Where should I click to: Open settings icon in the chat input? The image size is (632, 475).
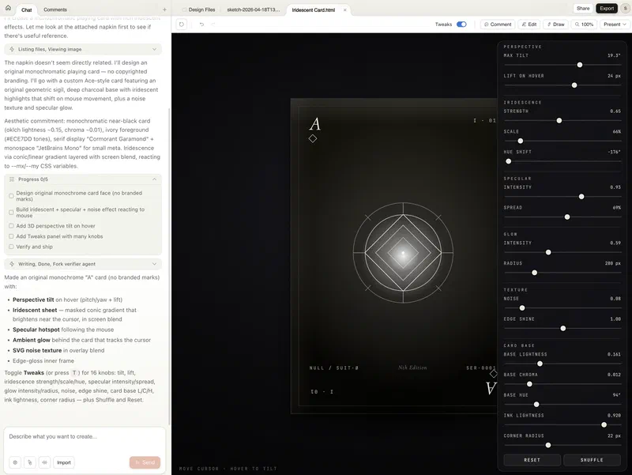(x=15, y=462)
